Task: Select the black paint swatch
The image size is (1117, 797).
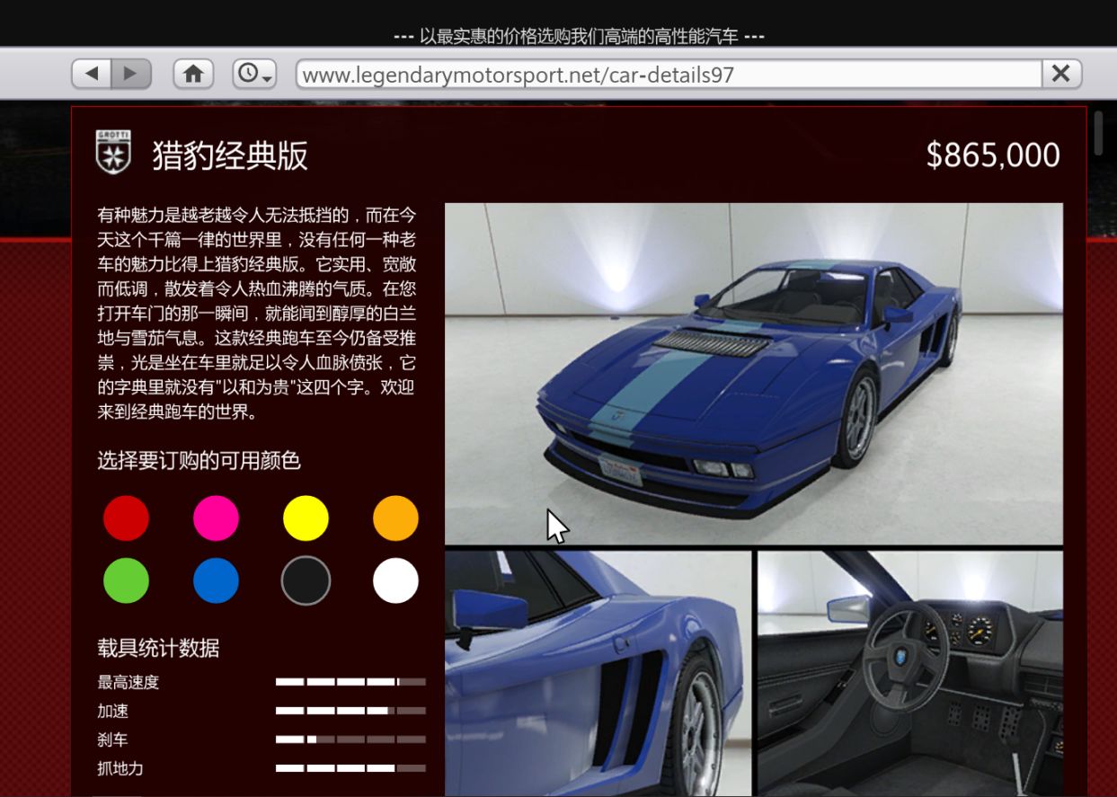Action: (306, 580)
